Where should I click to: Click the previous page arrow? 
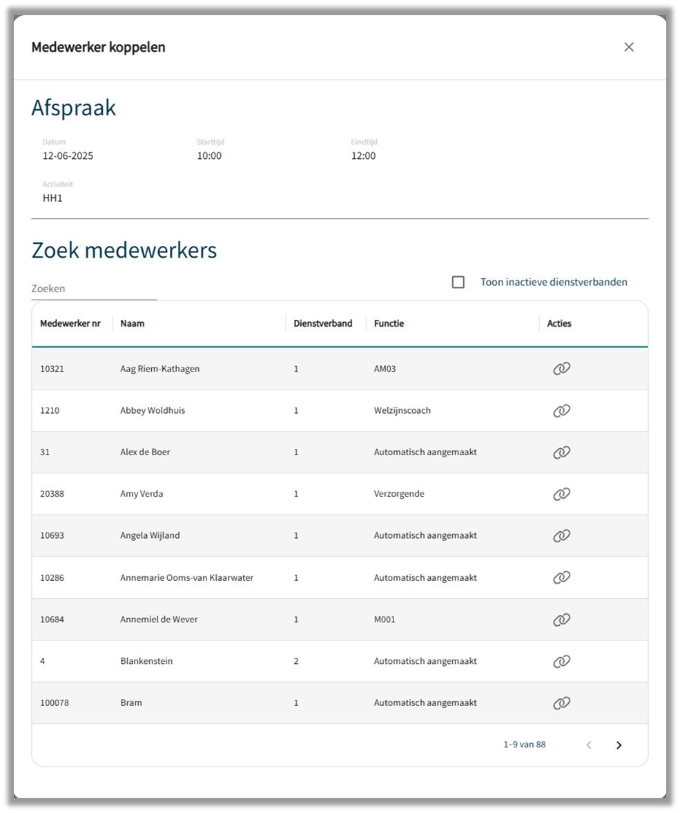[x=589, y=745]
